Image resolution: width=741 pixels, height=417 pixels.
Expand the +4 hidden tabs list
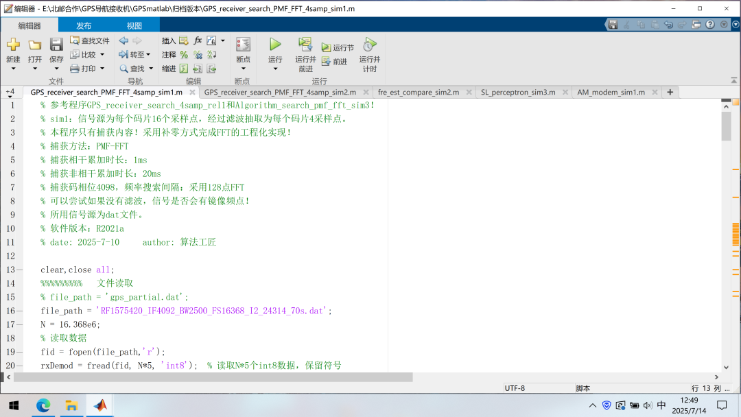[x=10, y=92]
